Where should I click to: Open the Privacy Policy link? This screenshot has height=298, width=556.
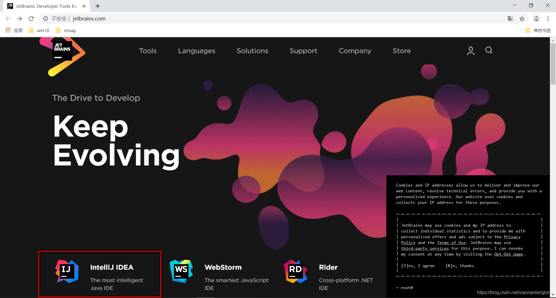coord(512,237)
